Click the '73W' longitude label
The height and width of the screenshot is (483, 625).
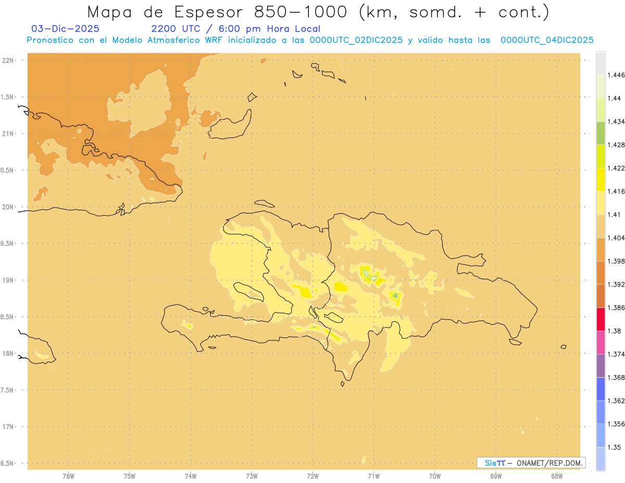pos(252,476)
